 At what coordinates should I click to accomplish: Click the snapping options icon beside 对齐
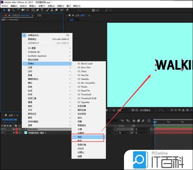point(106,10)
